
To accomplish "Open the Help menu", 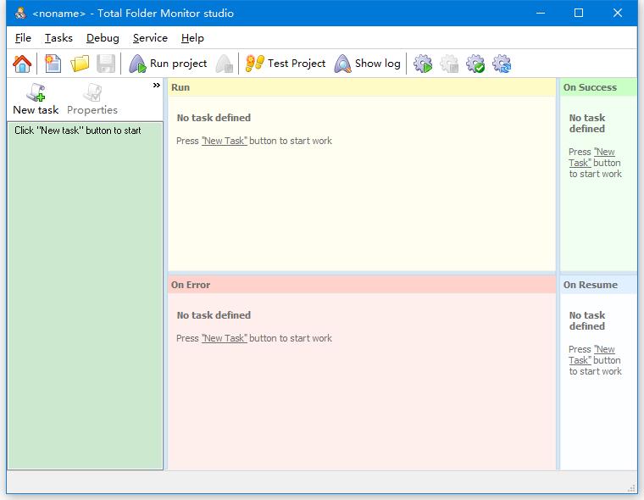I will click(192, 38).
